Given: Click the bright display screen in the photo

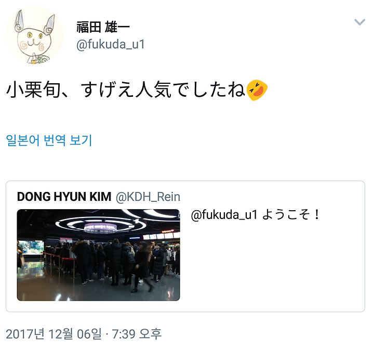Looking at the screenshot, I should coord(31,248).
